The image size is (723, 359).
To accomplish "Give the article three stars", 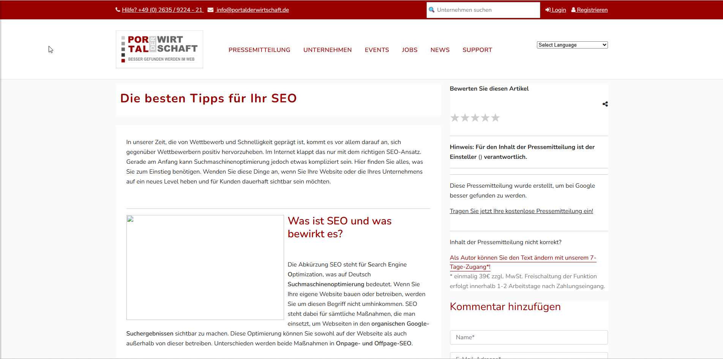I will (x=475, y=118).
